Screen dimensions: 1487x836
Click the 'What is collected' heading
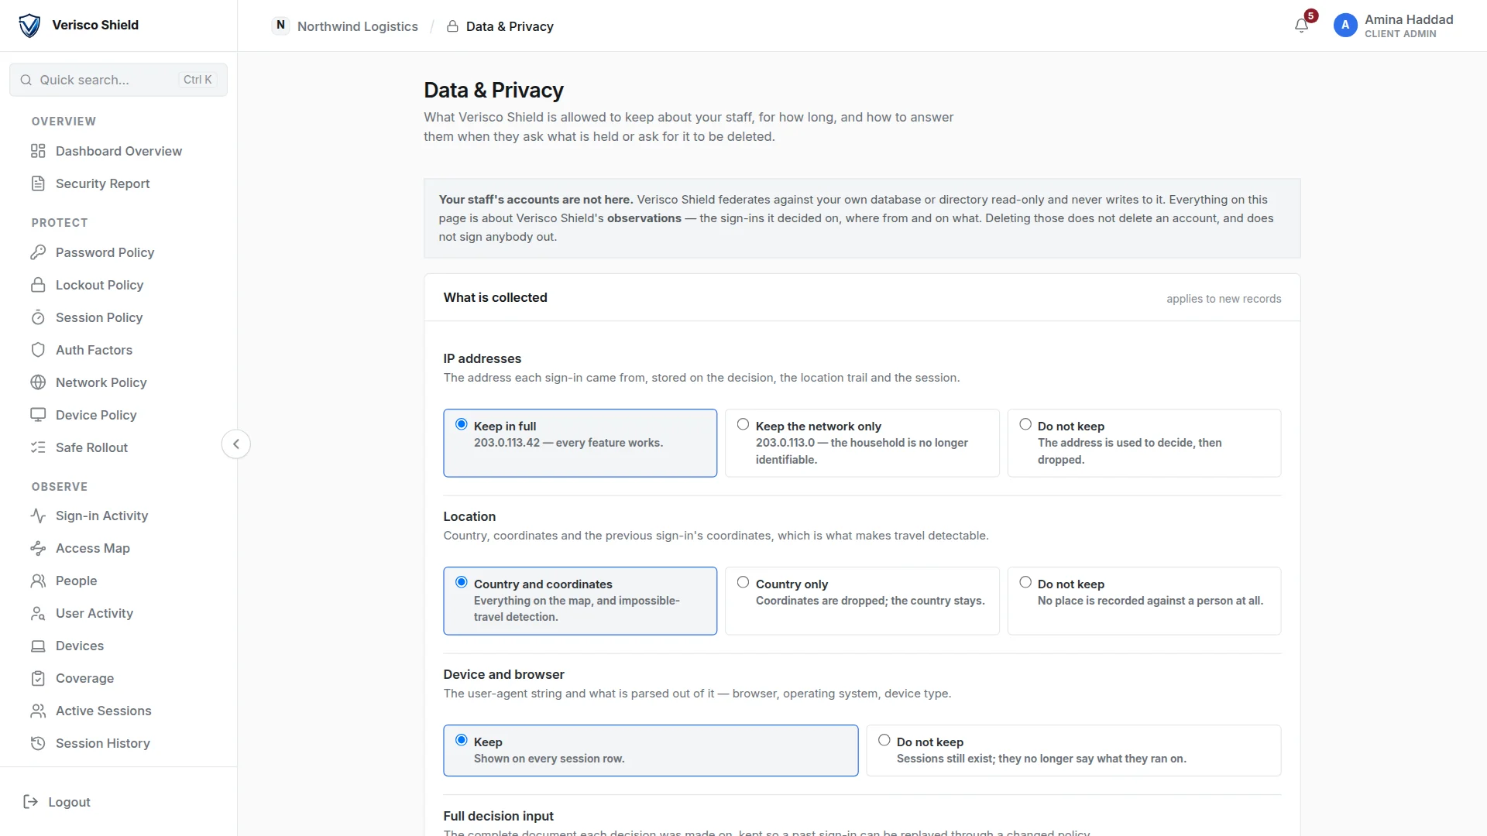tap(495, 297)
